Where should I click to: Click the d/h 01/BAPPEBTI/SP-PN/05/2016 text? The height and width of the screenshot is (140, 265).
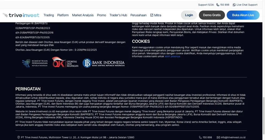coord(34,33)
